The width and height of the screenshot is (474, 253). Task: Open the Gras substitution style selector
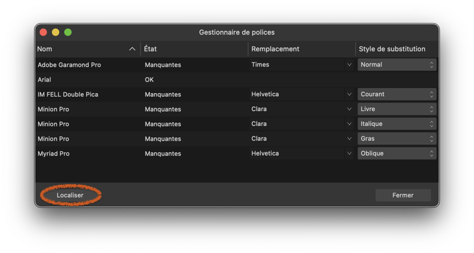tap(397, 139)
